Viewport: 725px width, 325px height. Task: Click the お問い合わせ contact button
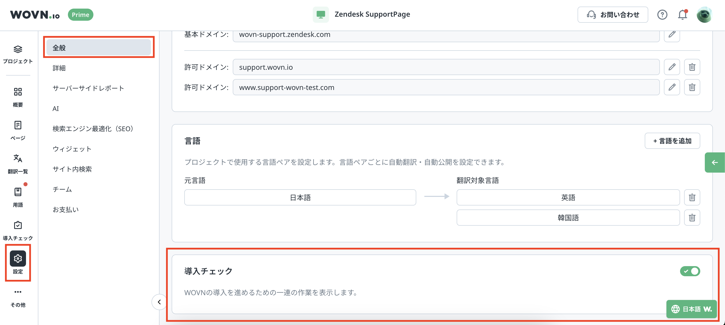click(x=612, y=15)
